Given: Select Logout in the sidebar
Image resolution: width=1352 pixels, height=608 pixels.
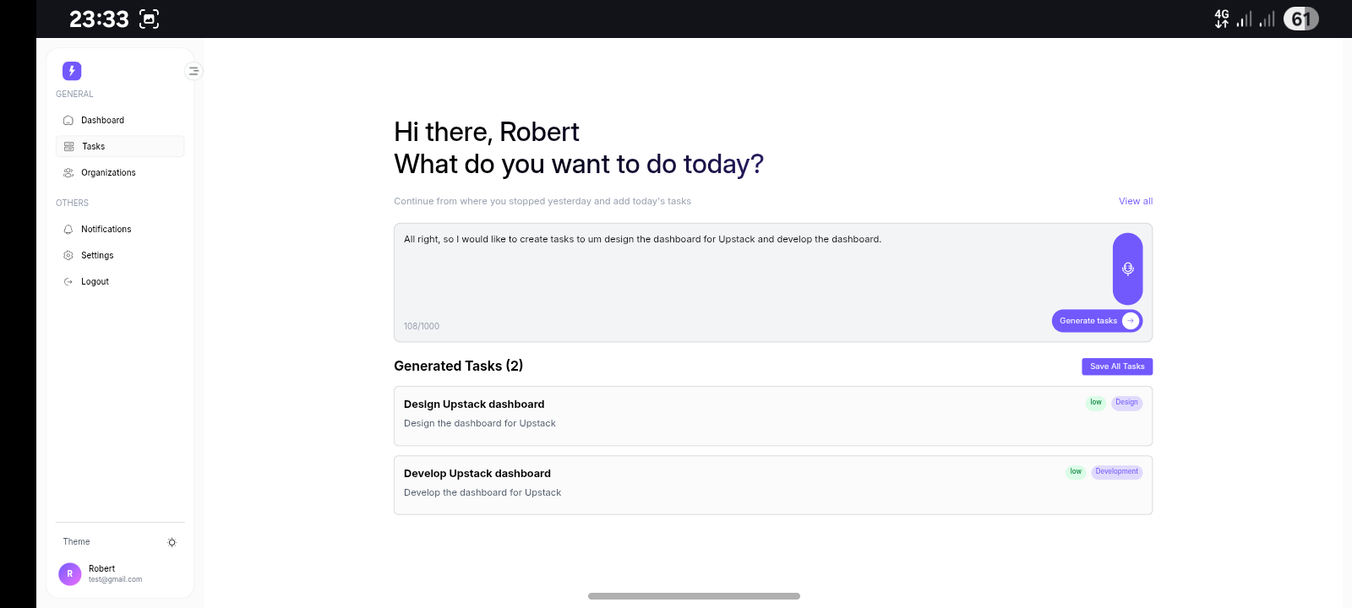Looking at the screenshot, I should coord(120,282).
